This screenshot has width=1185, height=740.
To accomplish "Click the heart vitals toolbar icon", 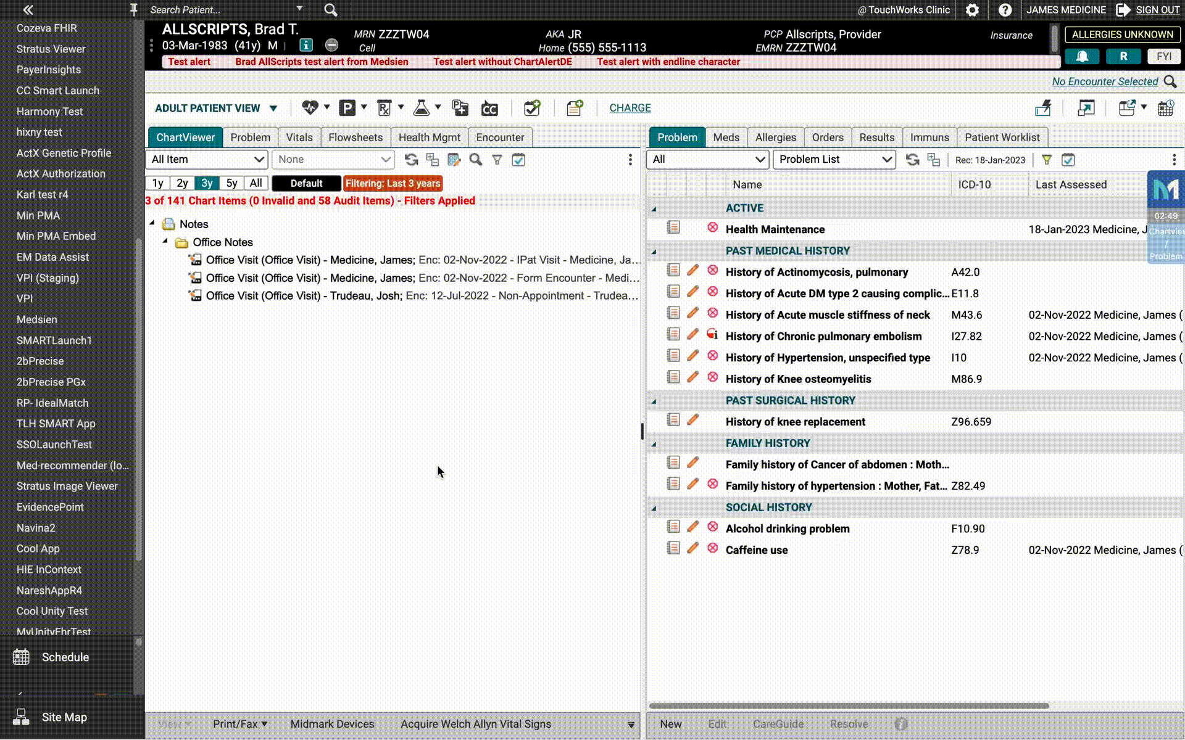I will tap(310, 109).
